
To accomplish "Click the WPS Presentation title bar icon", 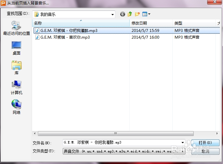I will [3, 3].
